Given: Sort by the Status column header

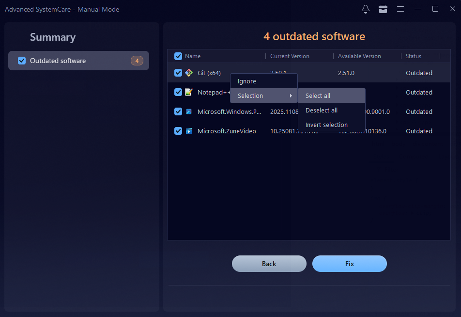Looking at the screenshot, I should point(414,56).
